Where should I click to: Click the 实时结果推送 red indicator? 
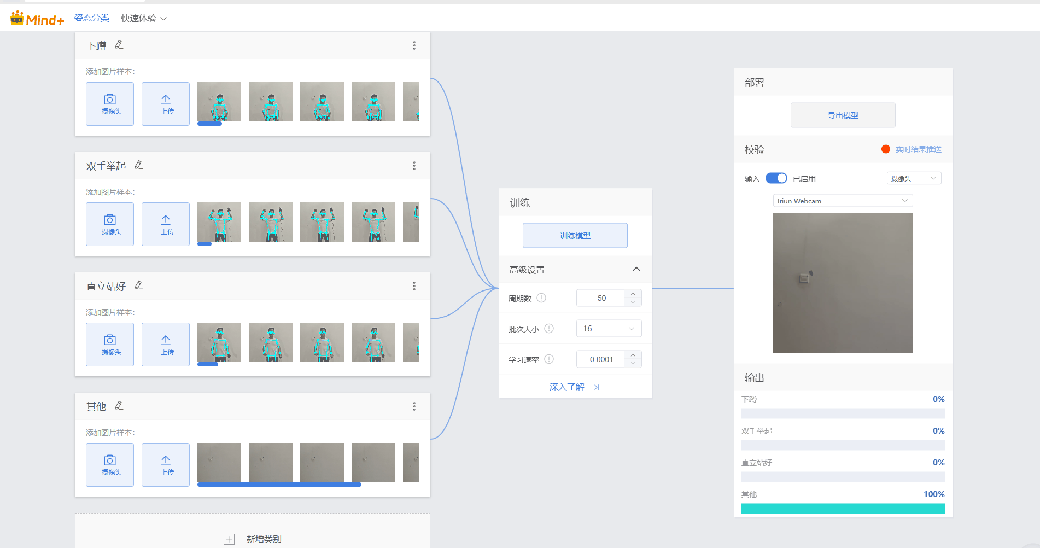point(885,149)
